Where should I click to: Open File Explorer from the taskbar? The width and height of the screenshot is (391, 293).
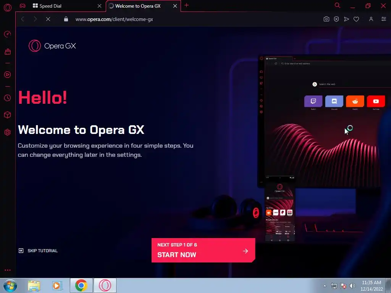tap(34, 285)
